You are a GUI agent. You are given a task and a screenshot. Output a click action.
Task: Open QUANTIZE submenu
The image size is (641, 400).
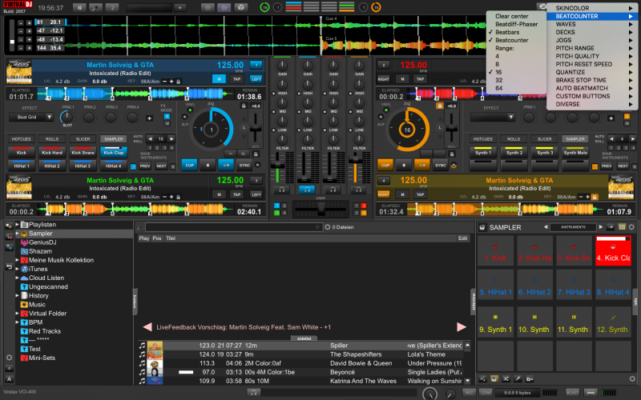point(594,72)
